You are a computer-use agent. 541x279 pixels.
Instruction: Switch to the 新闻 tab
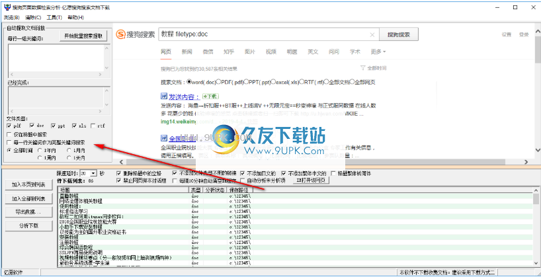tap(187, 52)
